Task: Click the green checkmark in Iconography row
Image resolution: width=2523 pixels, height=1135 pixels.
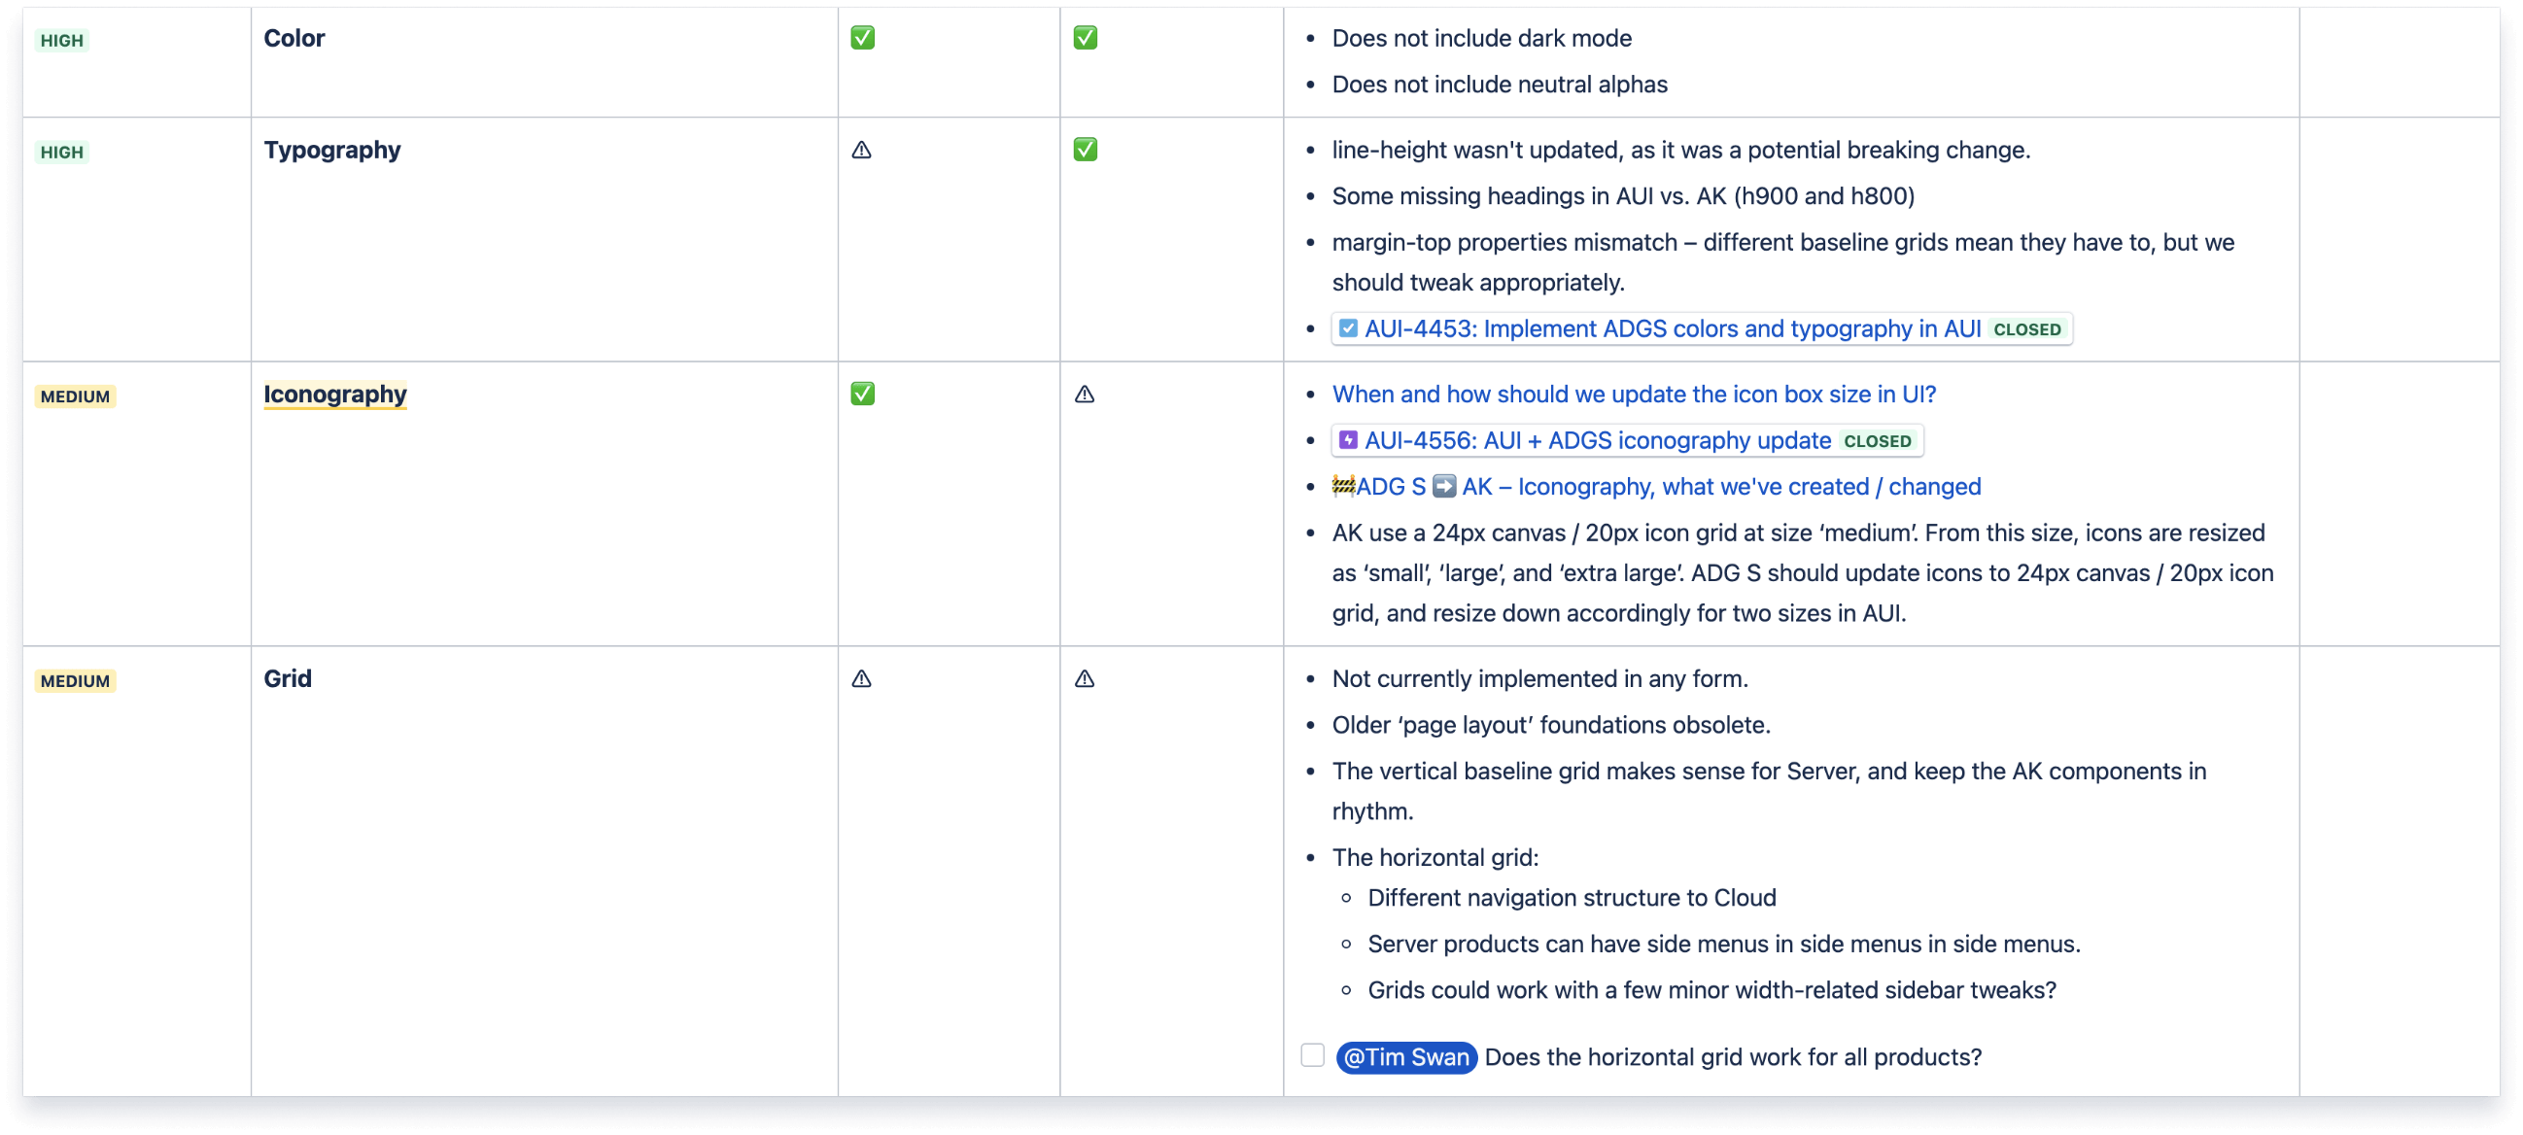Action: click(x=862, y=394)
